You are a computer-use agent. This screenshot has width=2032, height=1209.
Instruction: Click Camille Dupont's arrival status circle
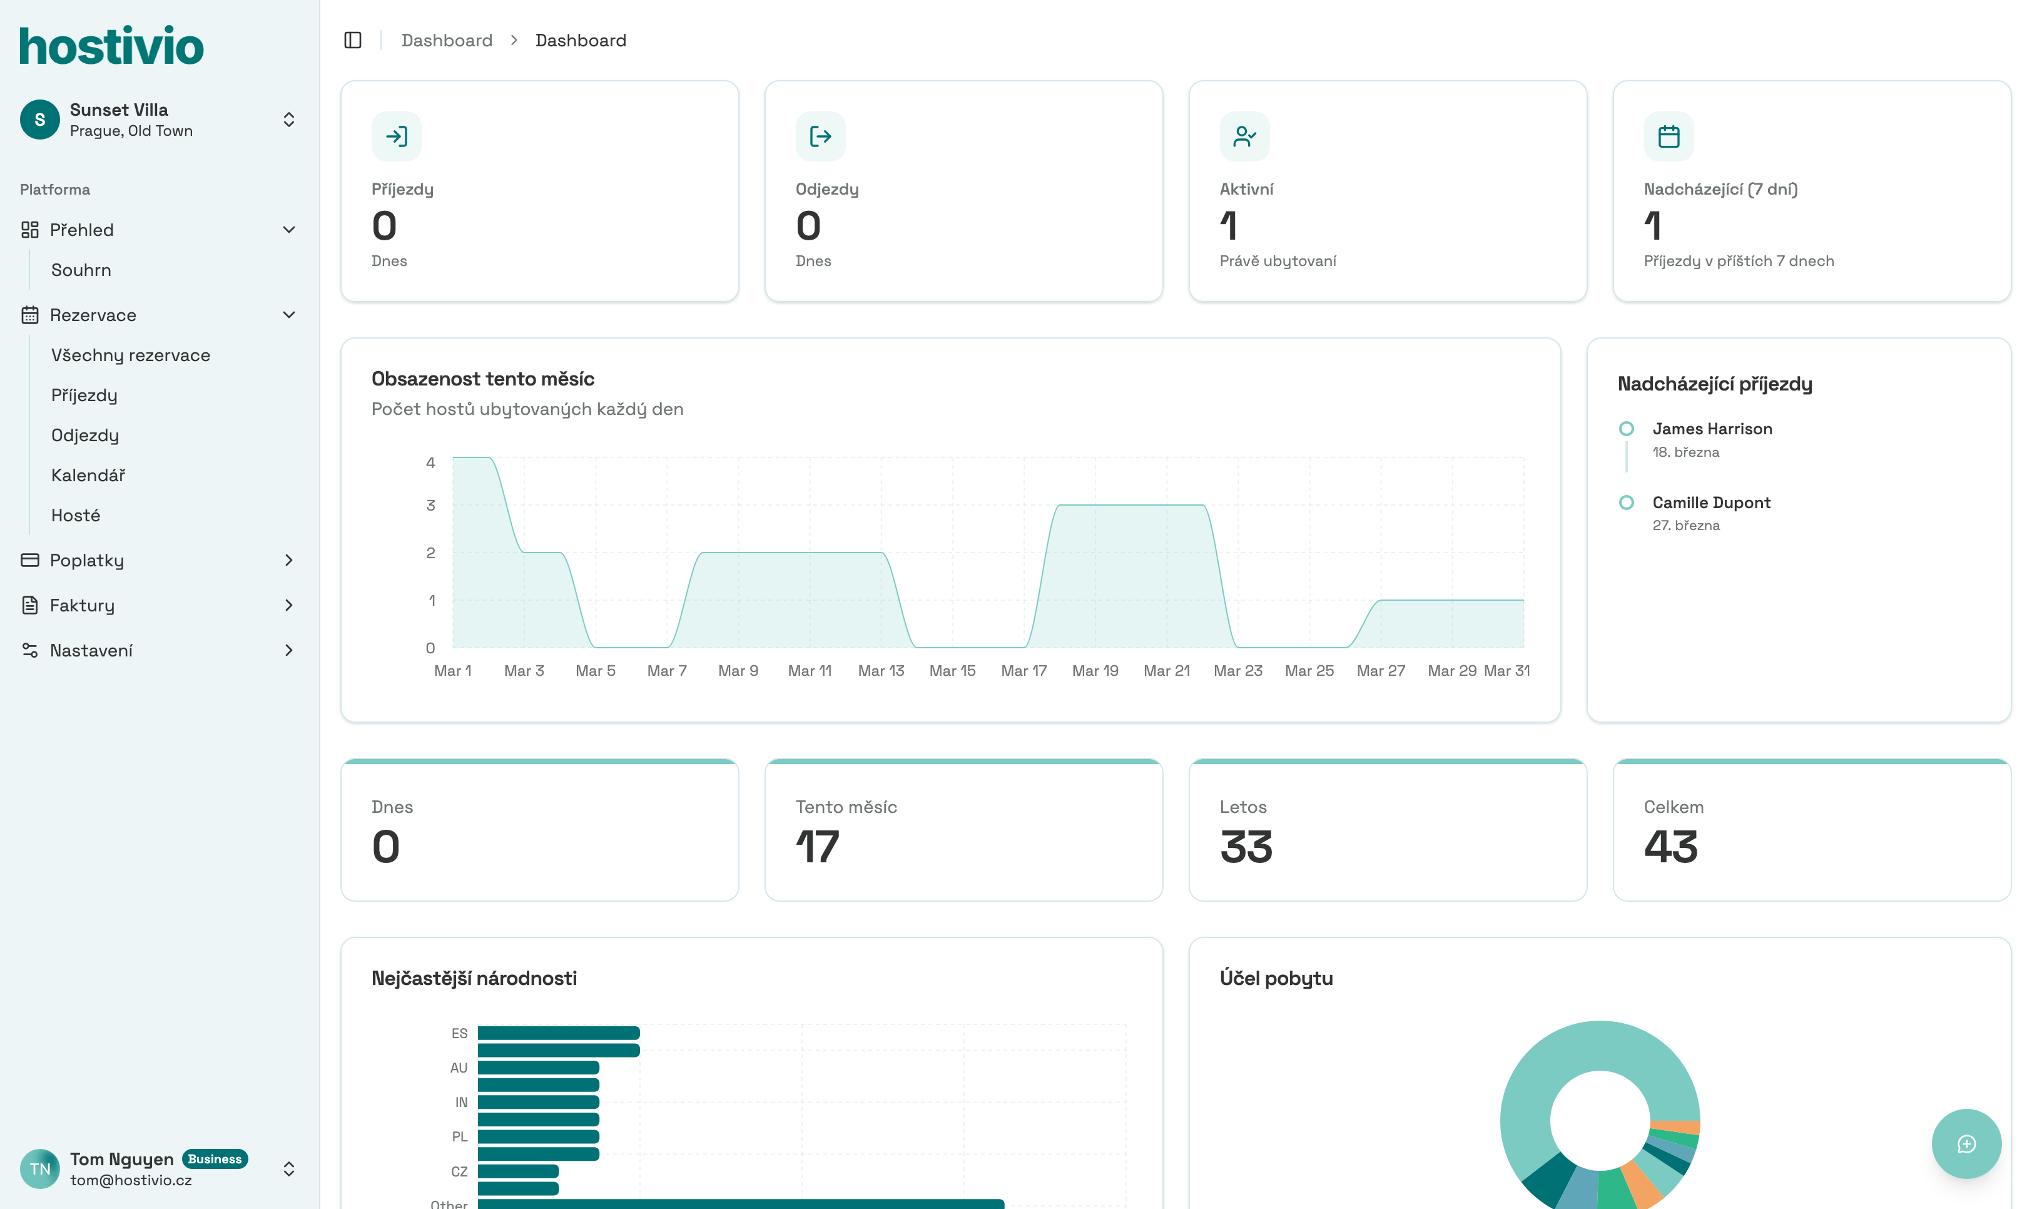1627,502
